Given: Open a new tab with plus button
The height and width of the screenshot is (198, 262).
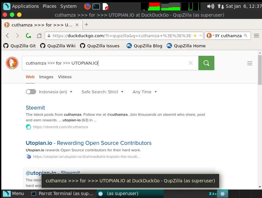Looking at the screenshot, I should tap(86, 24).
